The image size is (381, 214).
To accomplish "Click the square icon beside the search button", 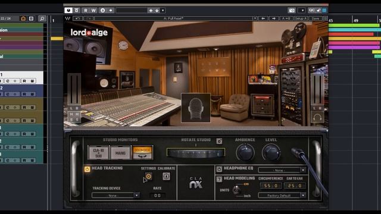I will 32,18.
